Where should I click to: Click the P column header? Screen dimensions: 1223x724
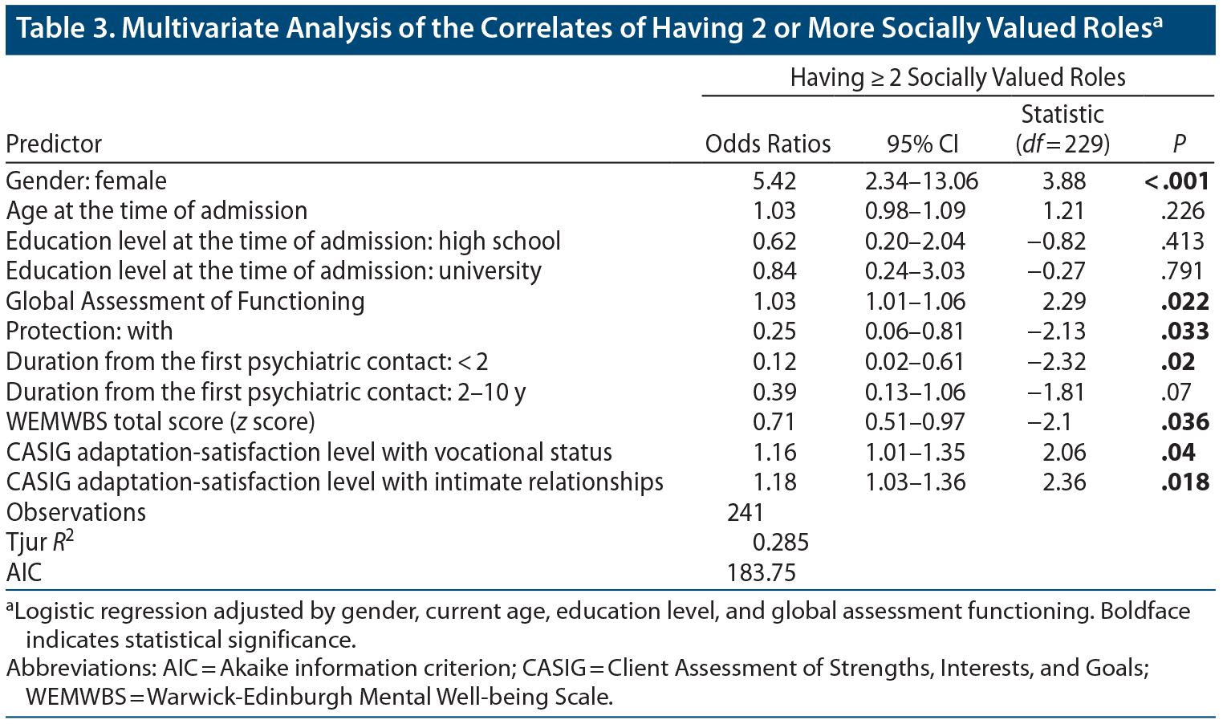click(x=1179, y=144)
